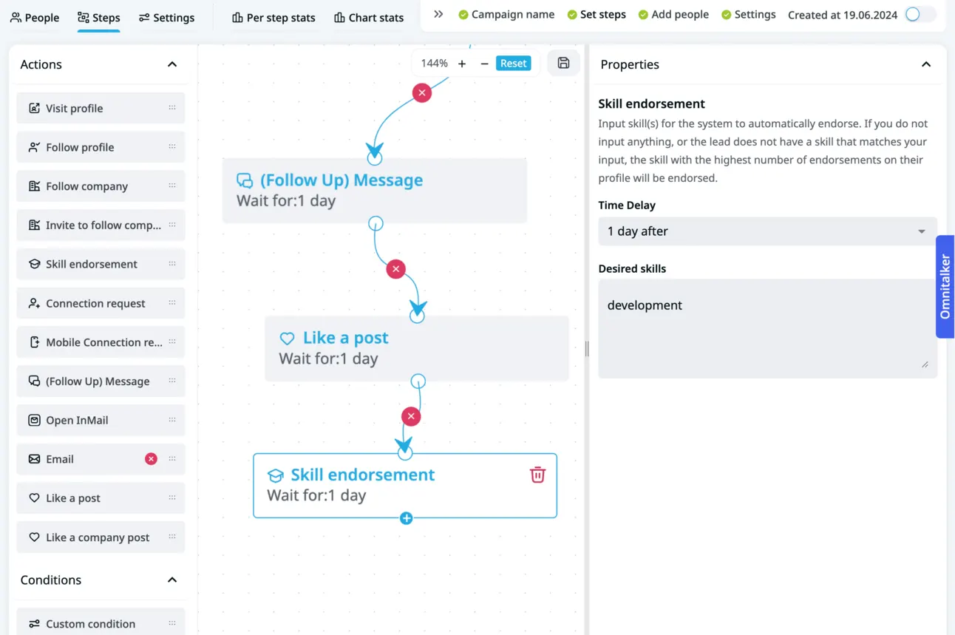Pick the Follow company action
The width and height of the screenshot is (955, 635).
click(101, 186)
